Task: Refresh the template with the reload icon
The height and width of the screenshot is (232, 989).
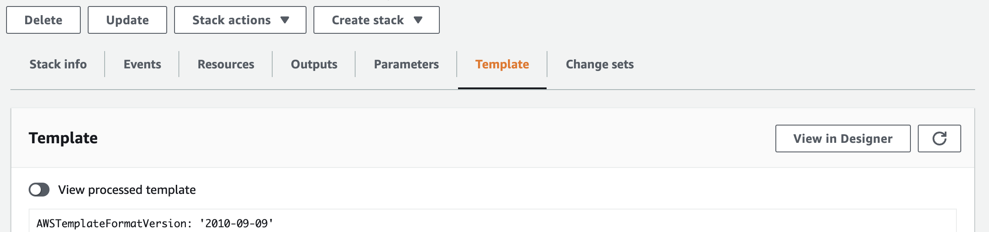Action: (939, 139)
